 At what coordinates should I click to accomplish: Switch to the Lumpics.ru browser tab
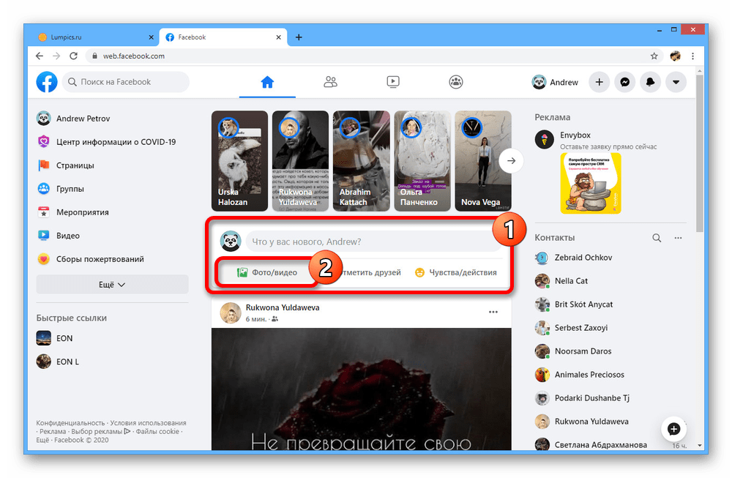pos(88,37)
